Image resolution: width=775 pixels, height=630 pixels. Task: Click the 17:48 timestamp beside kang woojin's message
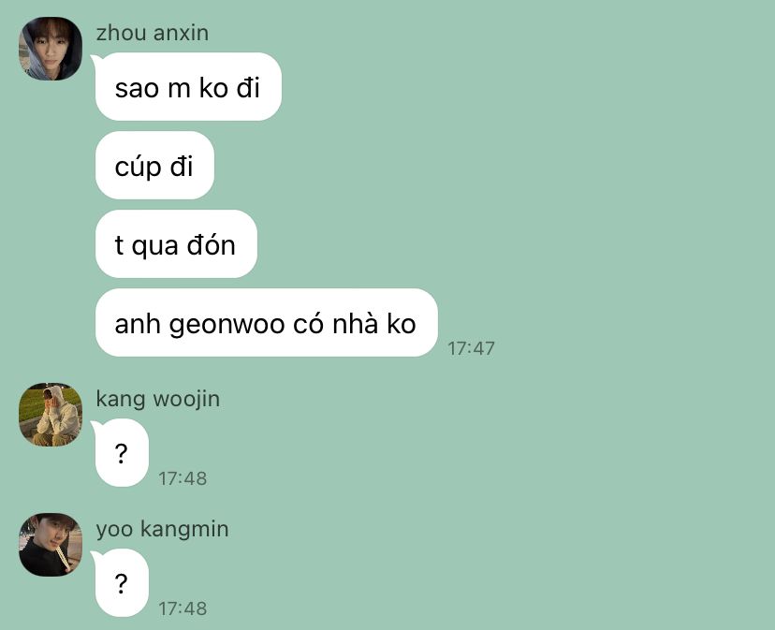183,478
